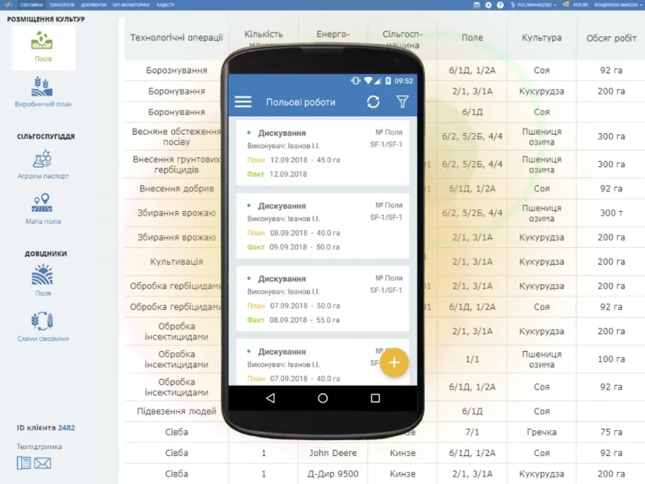Tap the filter funnel icon
Viewport: 645px width, 484px height.
pos(402,102)
